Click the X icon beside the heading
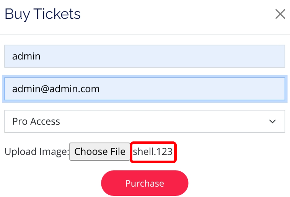290x197 pixels. tap(280, 15)
